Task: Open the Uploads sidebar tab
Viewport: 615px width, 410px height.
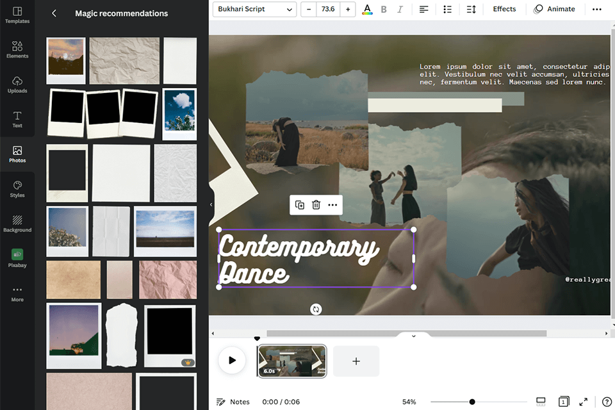Action: (17, 85)
